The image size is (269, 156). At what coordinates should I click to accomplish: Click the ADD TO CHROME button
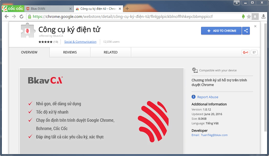(221, 31)
